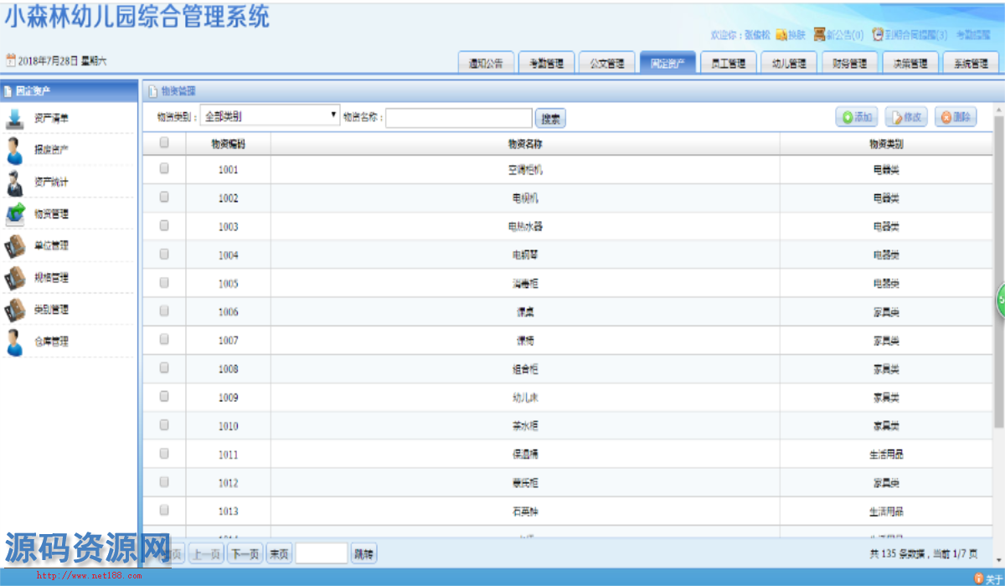Click the 添加 add button
The width and height of the screenshot is (1005, 586).
pyautogui.click(x=856, y=118)
